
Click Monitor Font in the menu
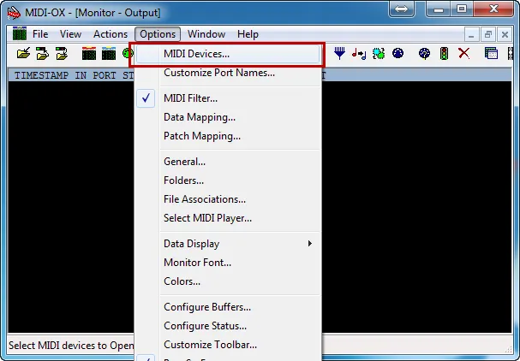point(197,263)
